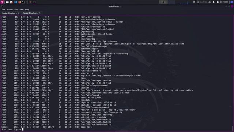234x132 pixels.
Task: Click the 'lightdm' process line for PID 1200
Action: point(85,88)
